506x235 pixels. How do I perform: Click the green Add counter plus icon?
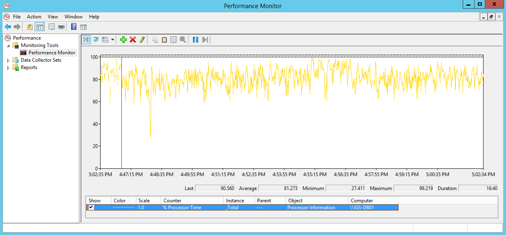pyautogui.click(x=123, y=40)
